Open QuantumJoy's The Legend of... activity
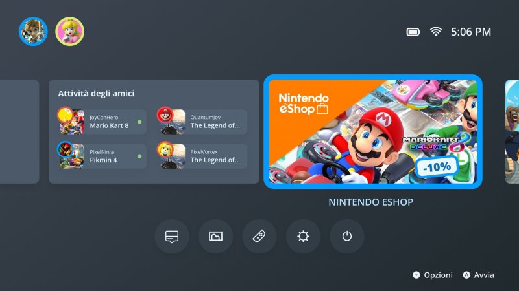Viewport: 519px width, 291px height. pyautogui.click(x=203, y=122)
